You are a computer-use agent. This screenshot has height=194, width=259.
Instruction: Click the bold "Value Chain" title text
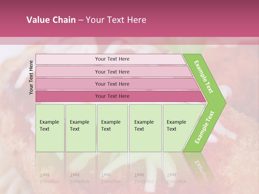[x=51, y=20]
